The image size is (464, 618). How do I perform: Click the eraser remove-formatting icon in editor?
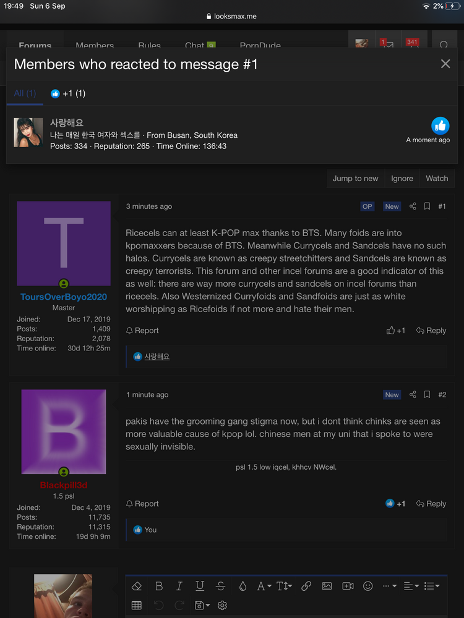click(x=137, y=586)
